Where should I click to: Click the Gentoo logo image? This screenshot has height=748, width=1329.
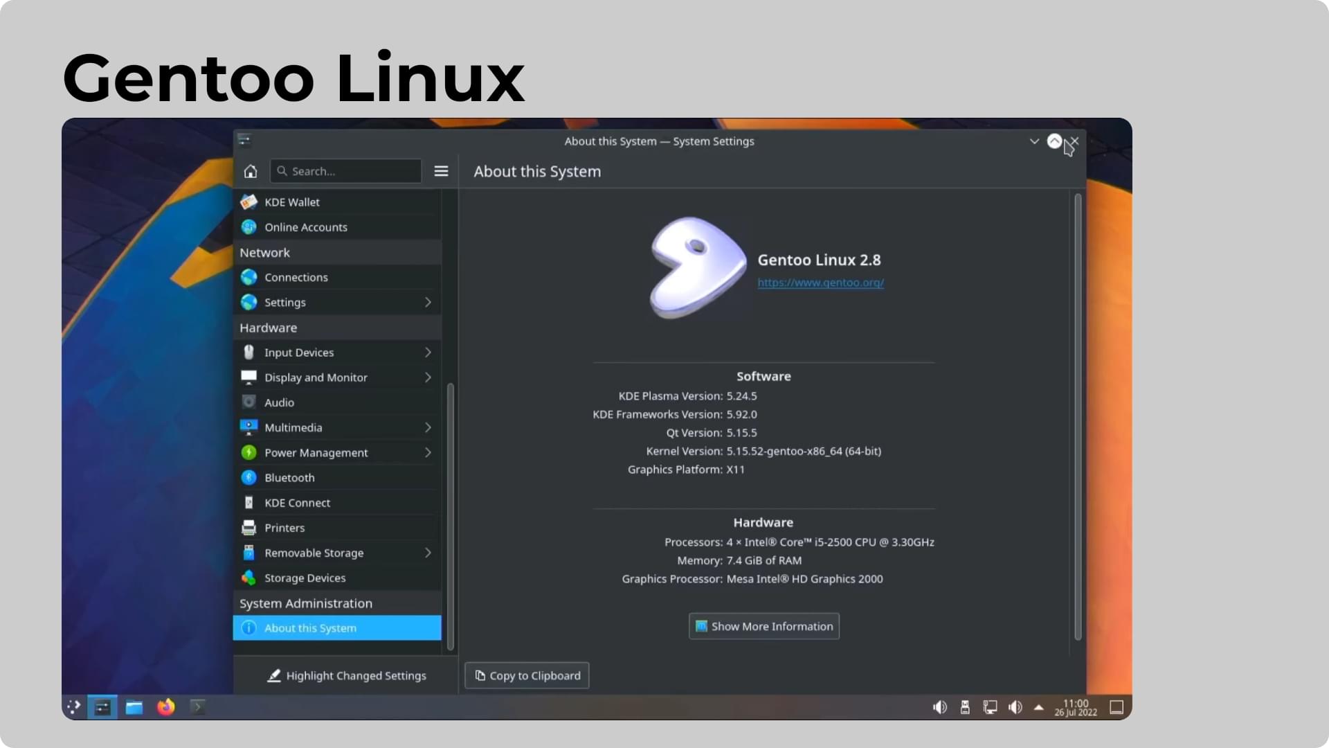[697, 268]
